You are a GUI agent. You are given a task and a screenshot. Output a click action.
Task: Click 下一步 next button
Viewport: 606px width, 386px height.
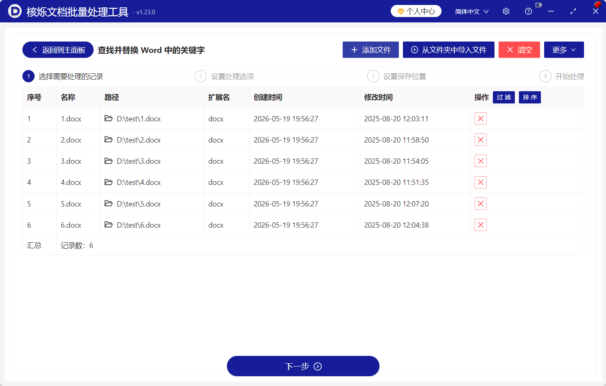coord(303,366)
